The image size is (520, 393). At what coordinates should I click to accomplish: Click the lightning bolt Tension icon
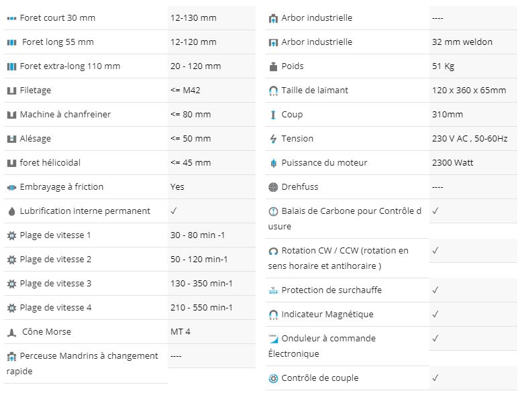273,139
